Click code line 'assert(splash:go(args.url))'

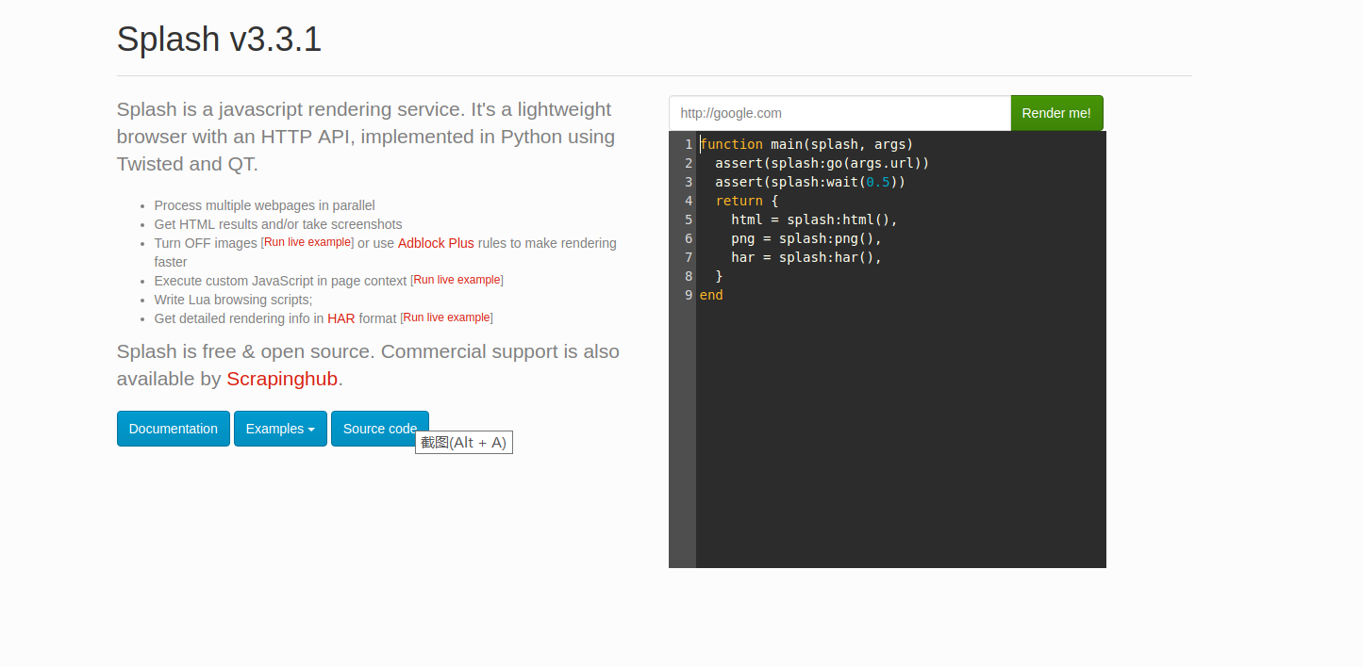pos(822,163)
